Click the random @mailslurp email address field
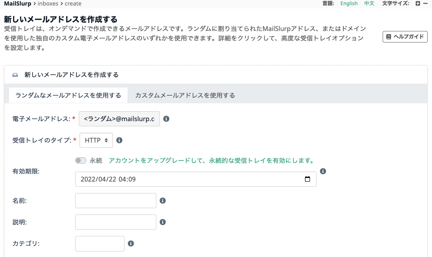This screenshot has height=257, width=432. pos(119,119)
